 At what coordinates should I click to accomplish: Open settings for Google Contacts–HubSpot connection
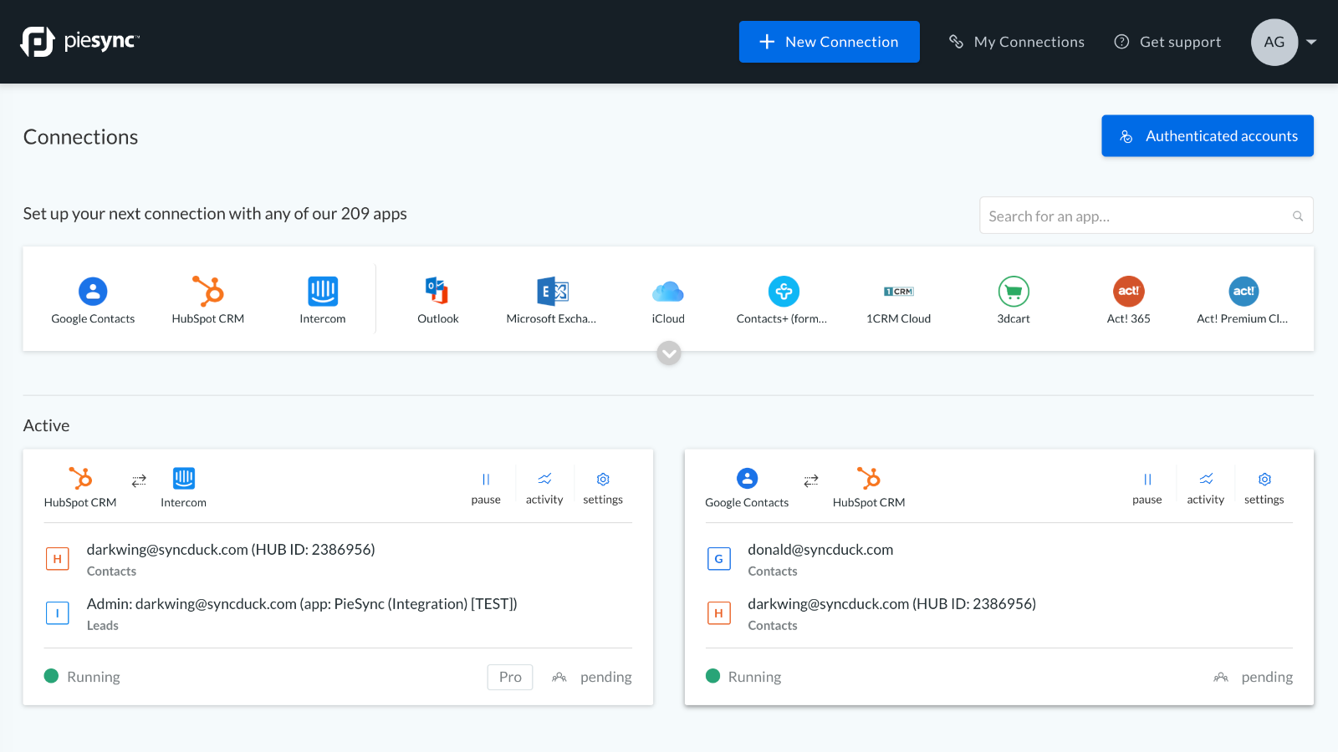[1264, 487]
